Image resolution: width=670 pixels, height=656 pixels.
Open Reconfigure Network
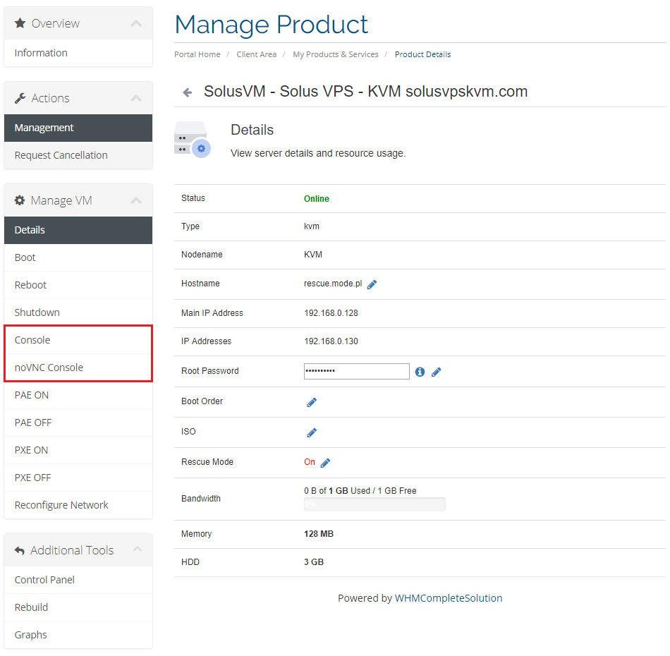click(x=78, y=505)
